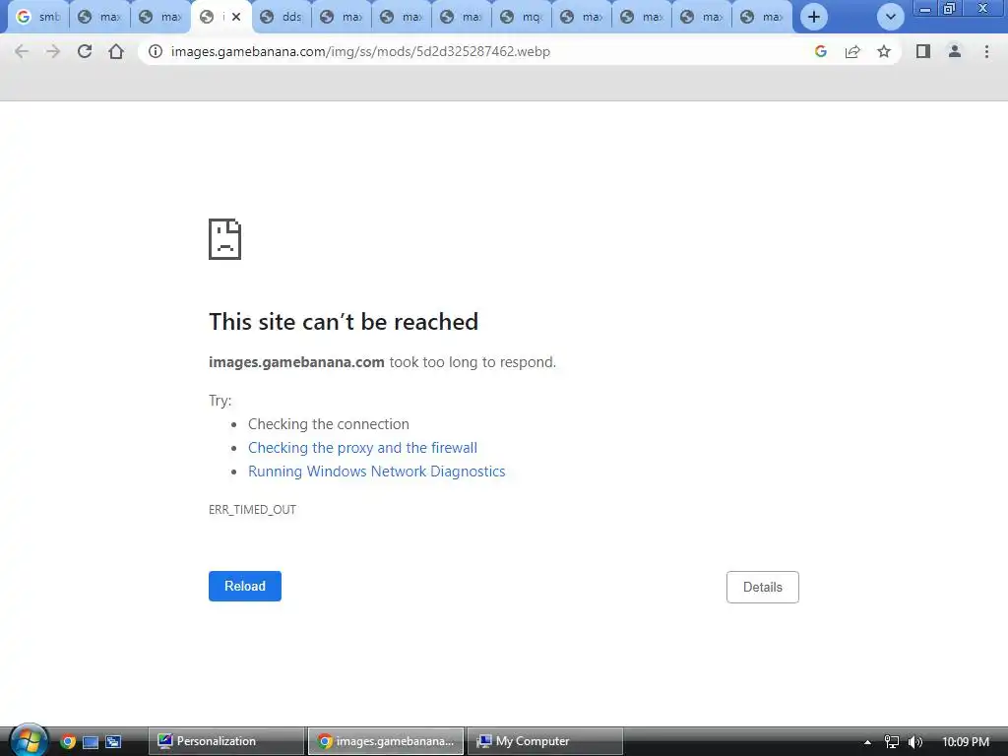This screenshot has height=756, width=1008.
Task: Select the images.gamebanana taskbar button
Action: pyautogui.click(x=386, y=741)
